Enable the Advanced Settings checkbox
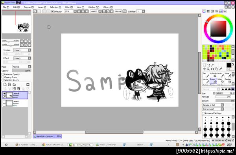Screen dimensions: 236x155 [203, 113]
